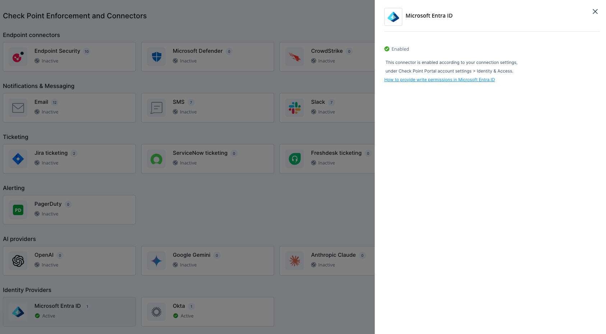The width and height of the screenshot is (606, 334).
Task: Click the Google Gemini star icon
Action: click(156, 261)
